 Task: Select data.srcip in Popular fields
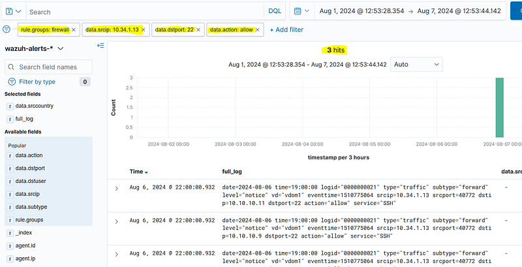[x=27, y=194]
